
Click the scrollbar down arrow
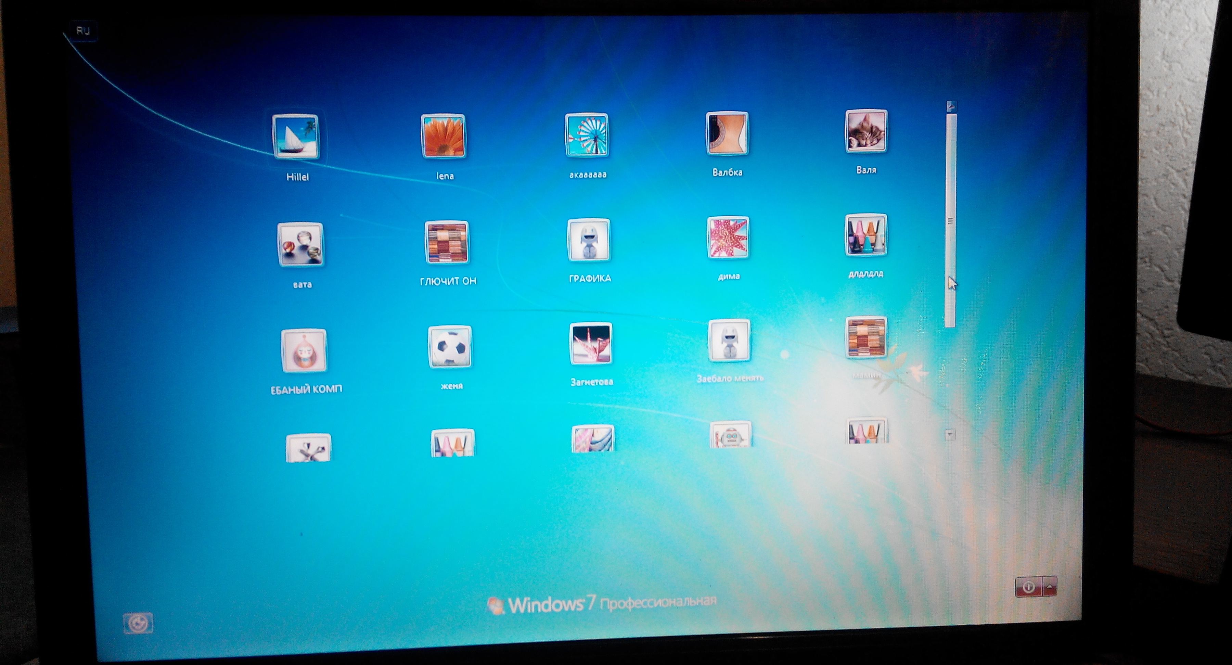click(x=950, y=434)
